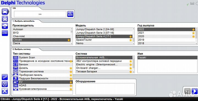The width and height of the screenshot is (198, 101).
Task: Select Yazaki in Имя list
Action: tap(167, 57)
